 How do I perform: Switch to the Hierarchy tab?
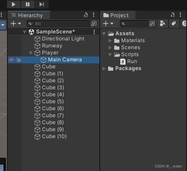point(29,15)
